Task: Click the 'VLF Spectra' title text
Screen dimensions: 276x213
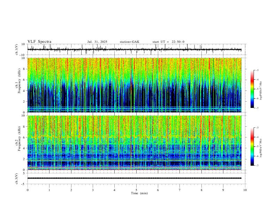Action: click(x=39, y=42)
